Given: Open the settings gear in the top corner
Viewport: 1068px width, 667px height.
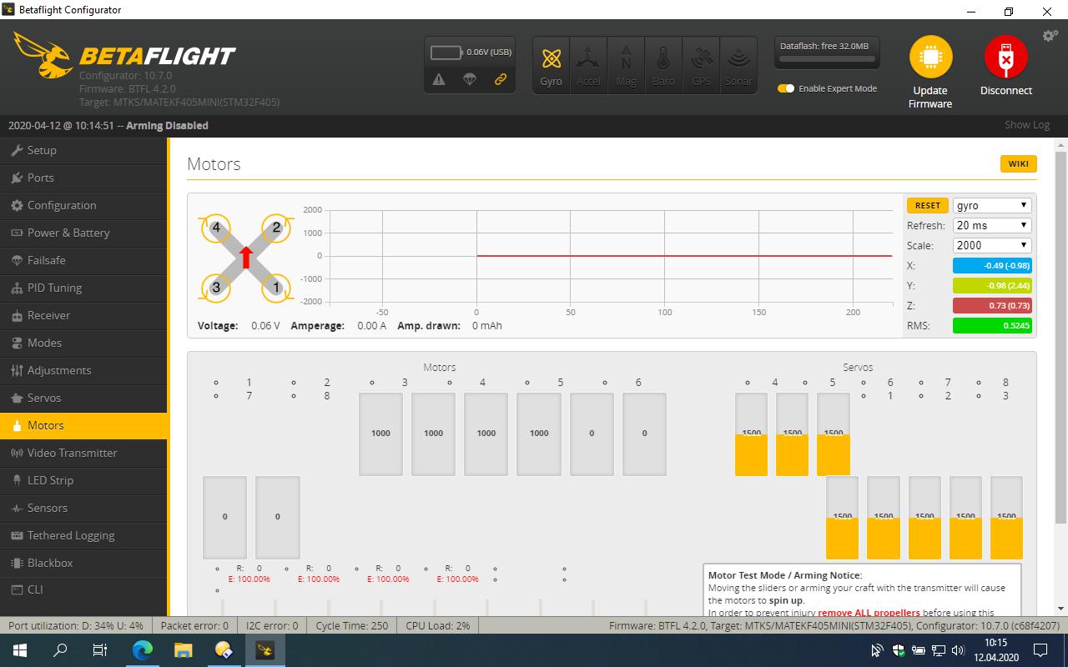Looking at the screenshot, I should (1050, 35).
